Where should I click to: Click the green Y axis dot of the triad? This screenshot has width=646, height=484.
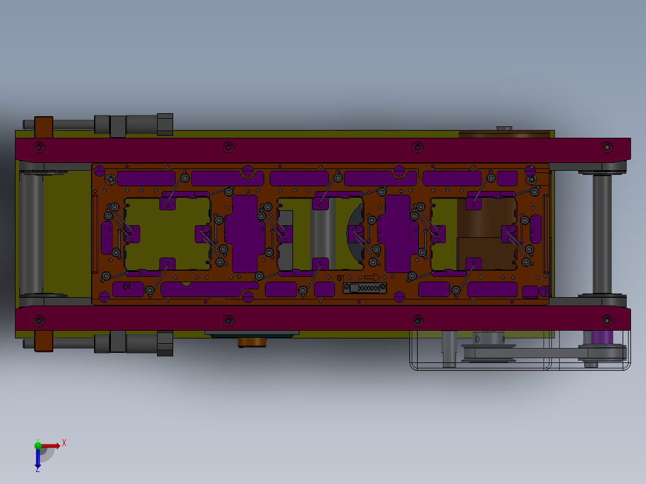[38, 445]
